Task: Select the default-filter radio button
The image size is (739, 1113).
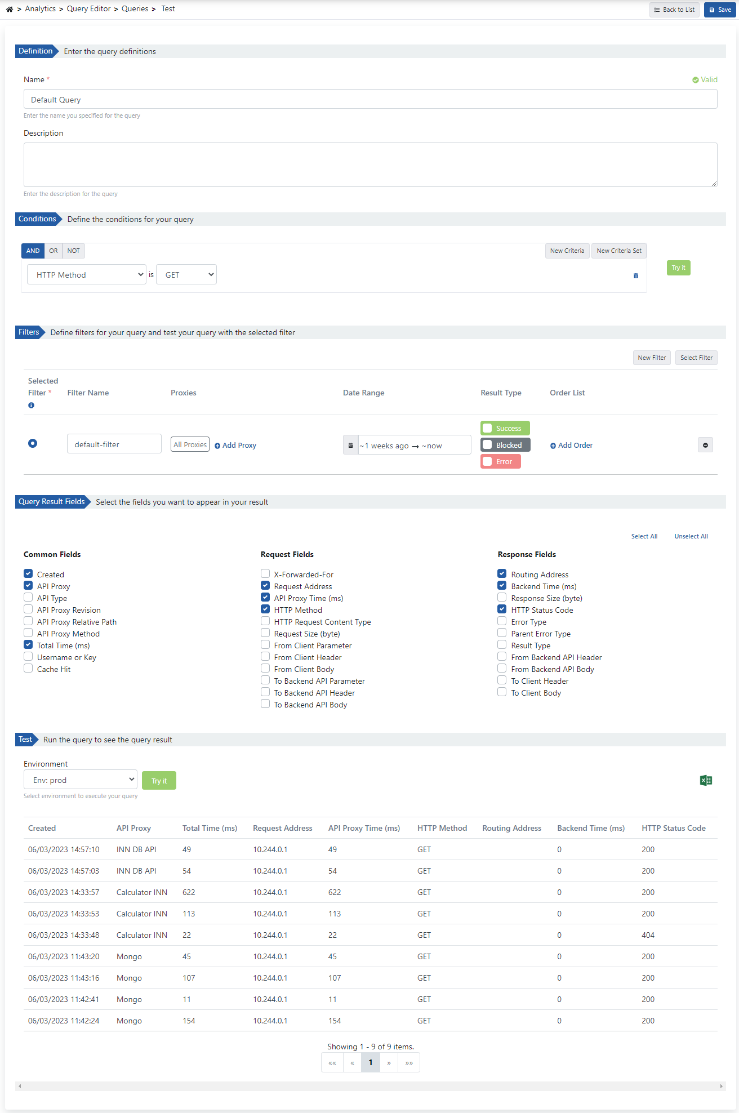Action: [x=33, y=443]
